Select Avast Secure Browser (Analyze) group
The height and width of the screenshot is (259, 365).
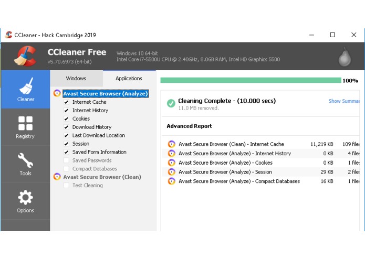click(x=106, y=93)
